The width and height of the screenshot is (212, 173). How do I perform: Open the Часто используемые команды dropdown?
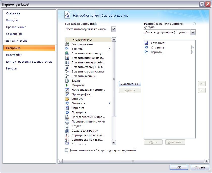click(x=114, y=29)
